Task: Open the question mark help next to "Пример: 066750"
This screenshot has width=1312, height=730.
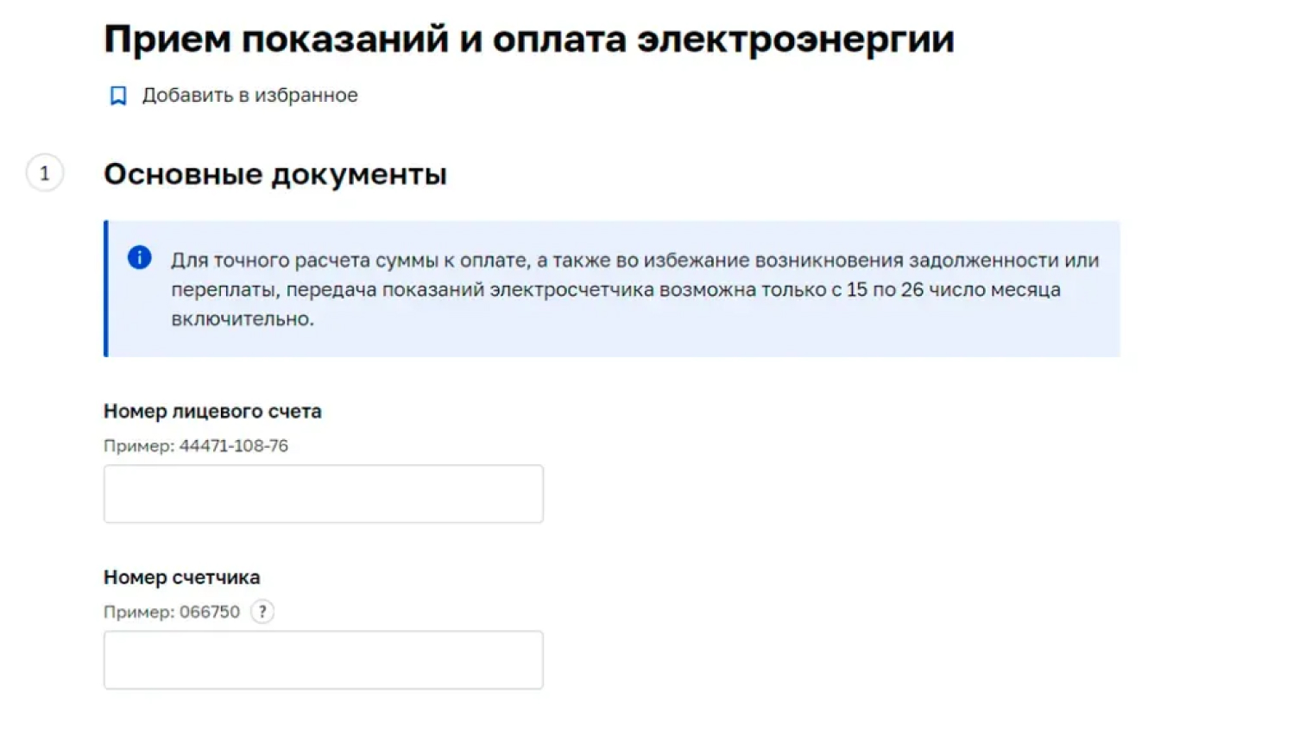Action: (262, 612)
